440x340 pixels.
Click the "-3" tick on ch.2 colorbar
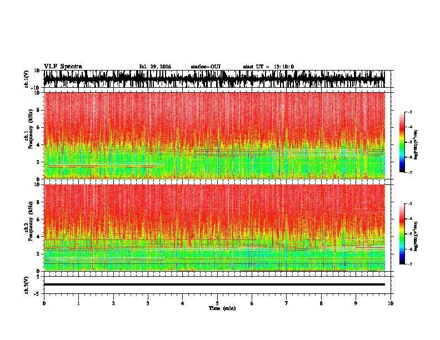click(x=410, y=204)
